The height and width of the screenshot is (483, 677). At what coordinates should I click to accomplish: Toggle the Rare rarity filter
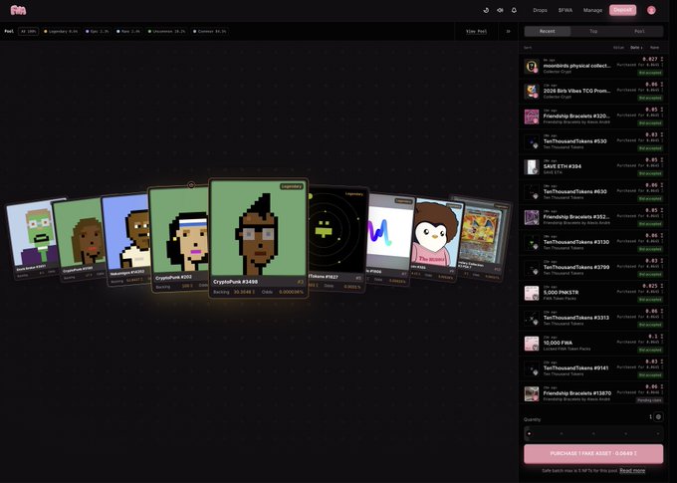(128, 31)
